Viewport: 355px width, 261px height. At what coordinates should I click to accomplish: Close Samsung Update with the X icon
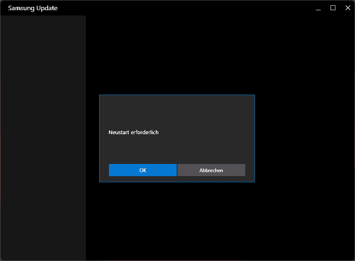[348, 8]
